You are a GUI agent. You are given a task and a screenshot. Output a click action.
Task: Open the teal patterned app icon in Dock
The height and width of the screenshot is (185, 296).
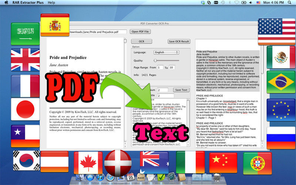(x=171, y=177)
